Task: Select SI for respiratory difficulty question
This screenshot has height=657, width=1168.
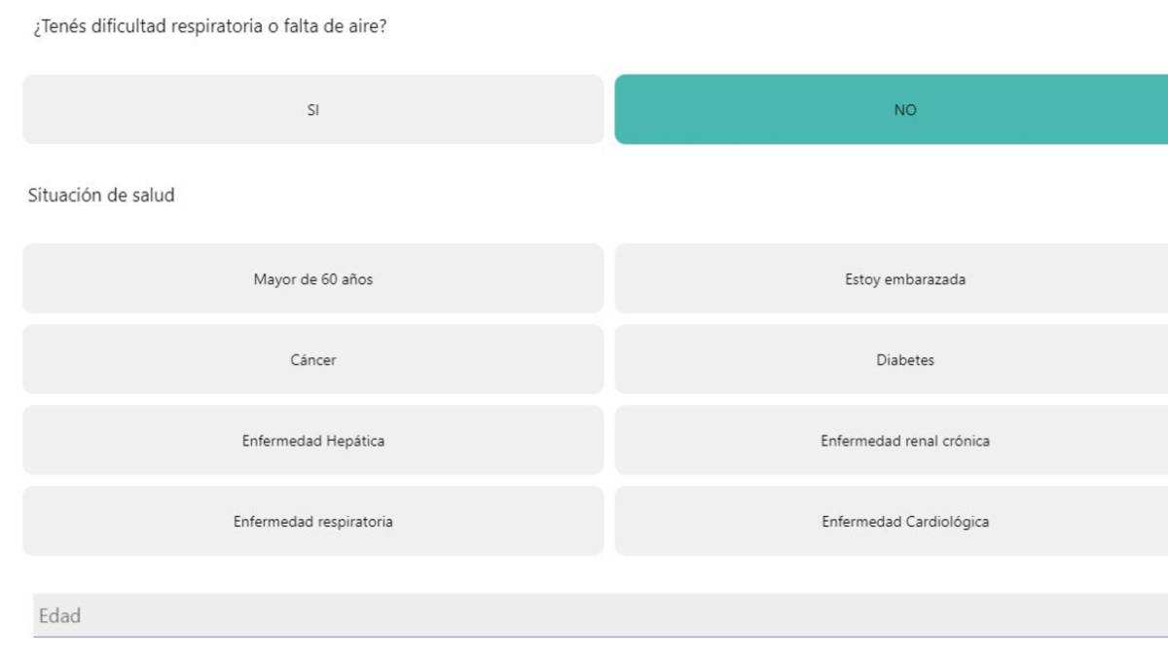Action: pyautogui.click(x=312, y=110)
